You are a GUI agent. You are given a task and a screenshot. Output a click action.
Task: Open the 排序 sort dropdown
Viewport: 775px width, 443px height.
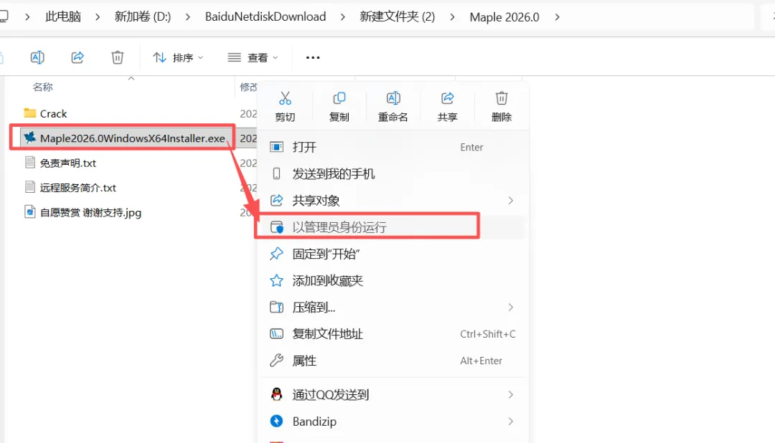pos(179,58)
